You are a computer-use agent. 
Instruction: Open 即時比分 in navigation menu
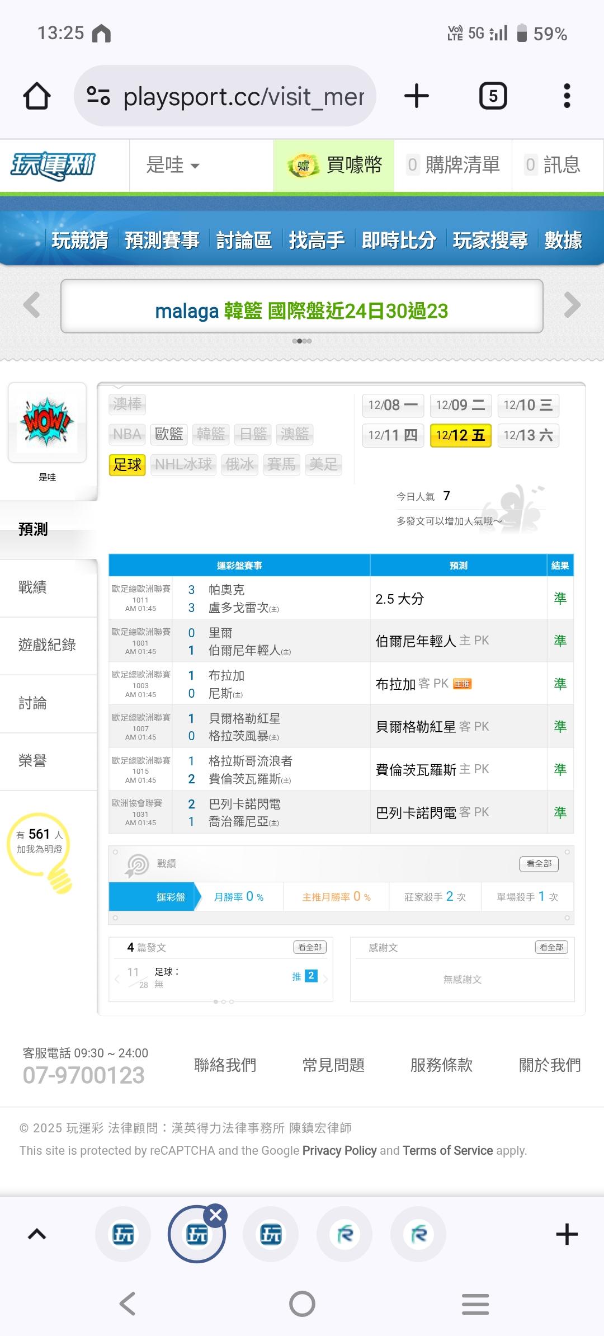point(399,241)
